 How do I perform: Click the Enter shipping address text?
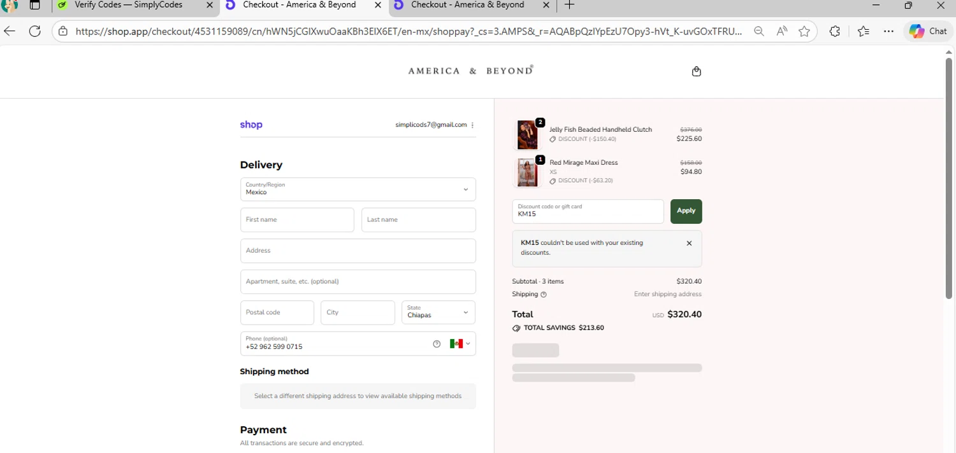[x=668, y=294]
